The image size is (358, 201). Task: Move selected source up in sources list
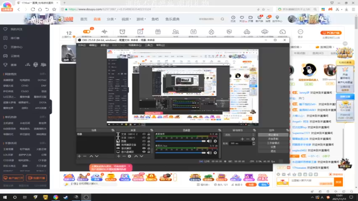pos(136,156)
